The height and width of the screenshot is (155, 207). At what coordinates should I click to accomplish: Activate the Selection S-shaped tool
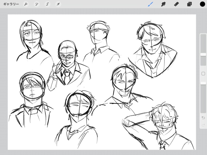[47, 4]
